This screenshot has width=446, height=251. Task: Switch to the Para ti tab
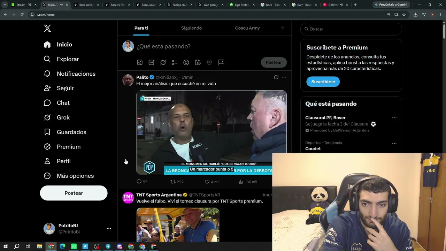141,28
